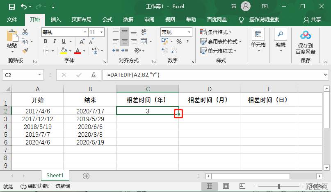Click the Insert Function fx icon
The image size is (331, 192).
(x=93, y=75)
